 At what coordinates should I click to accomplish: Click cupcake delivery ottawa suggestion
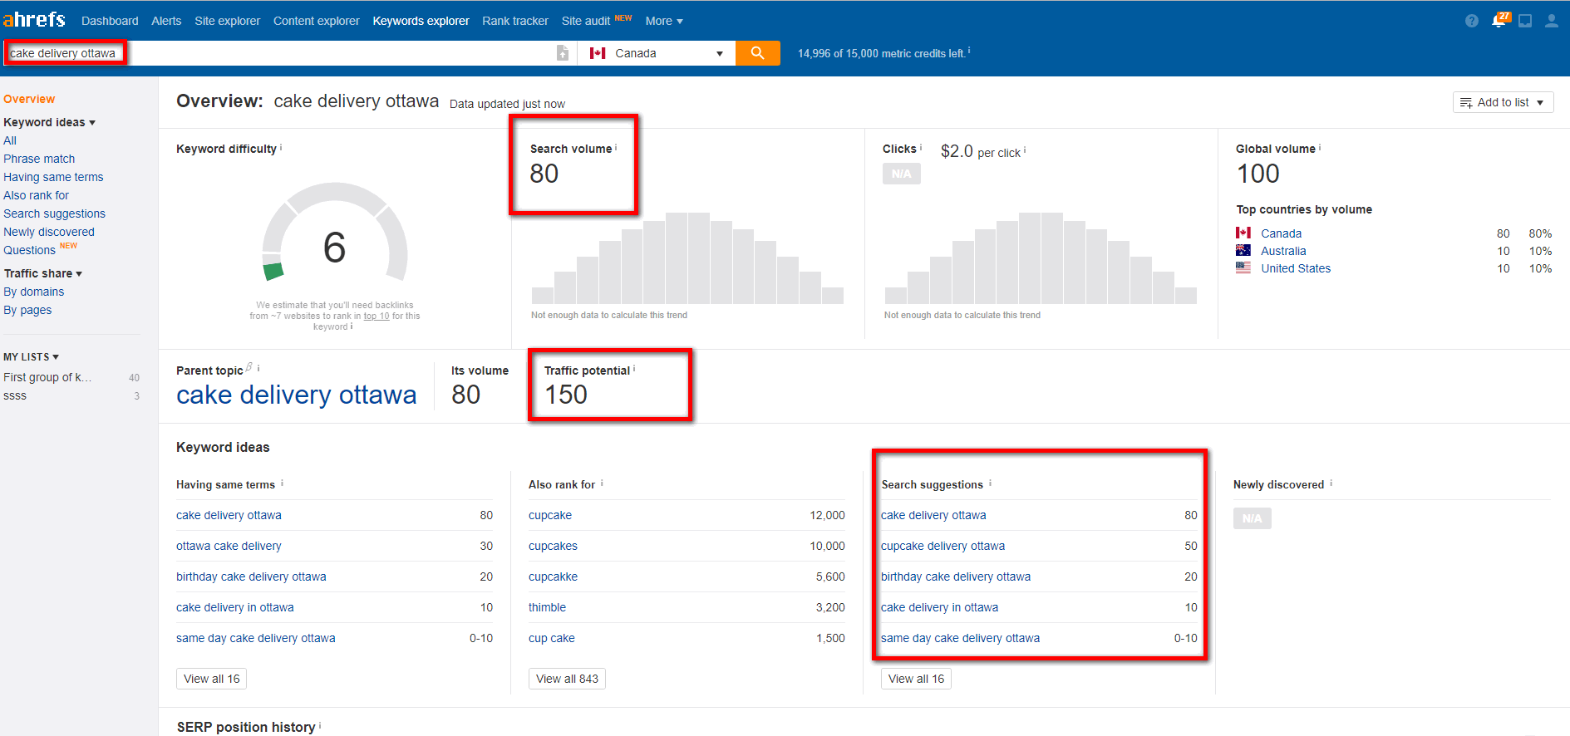click(x=942, y=546)
